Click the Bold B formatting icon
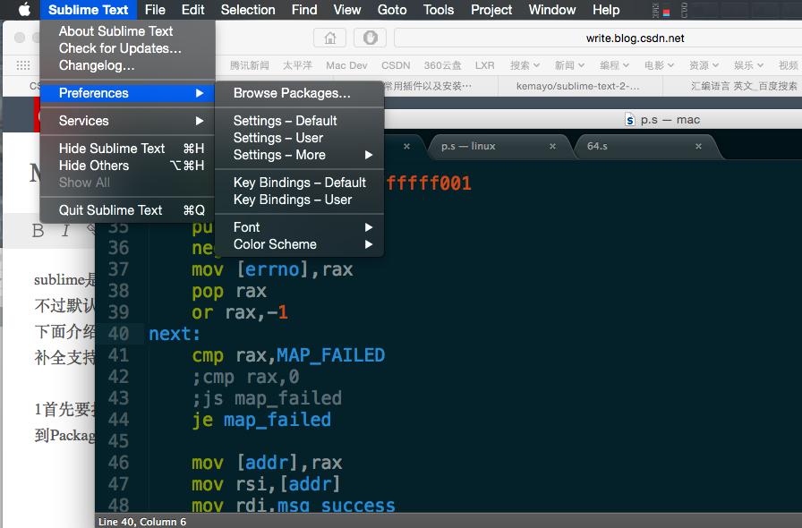 (38, 231)
